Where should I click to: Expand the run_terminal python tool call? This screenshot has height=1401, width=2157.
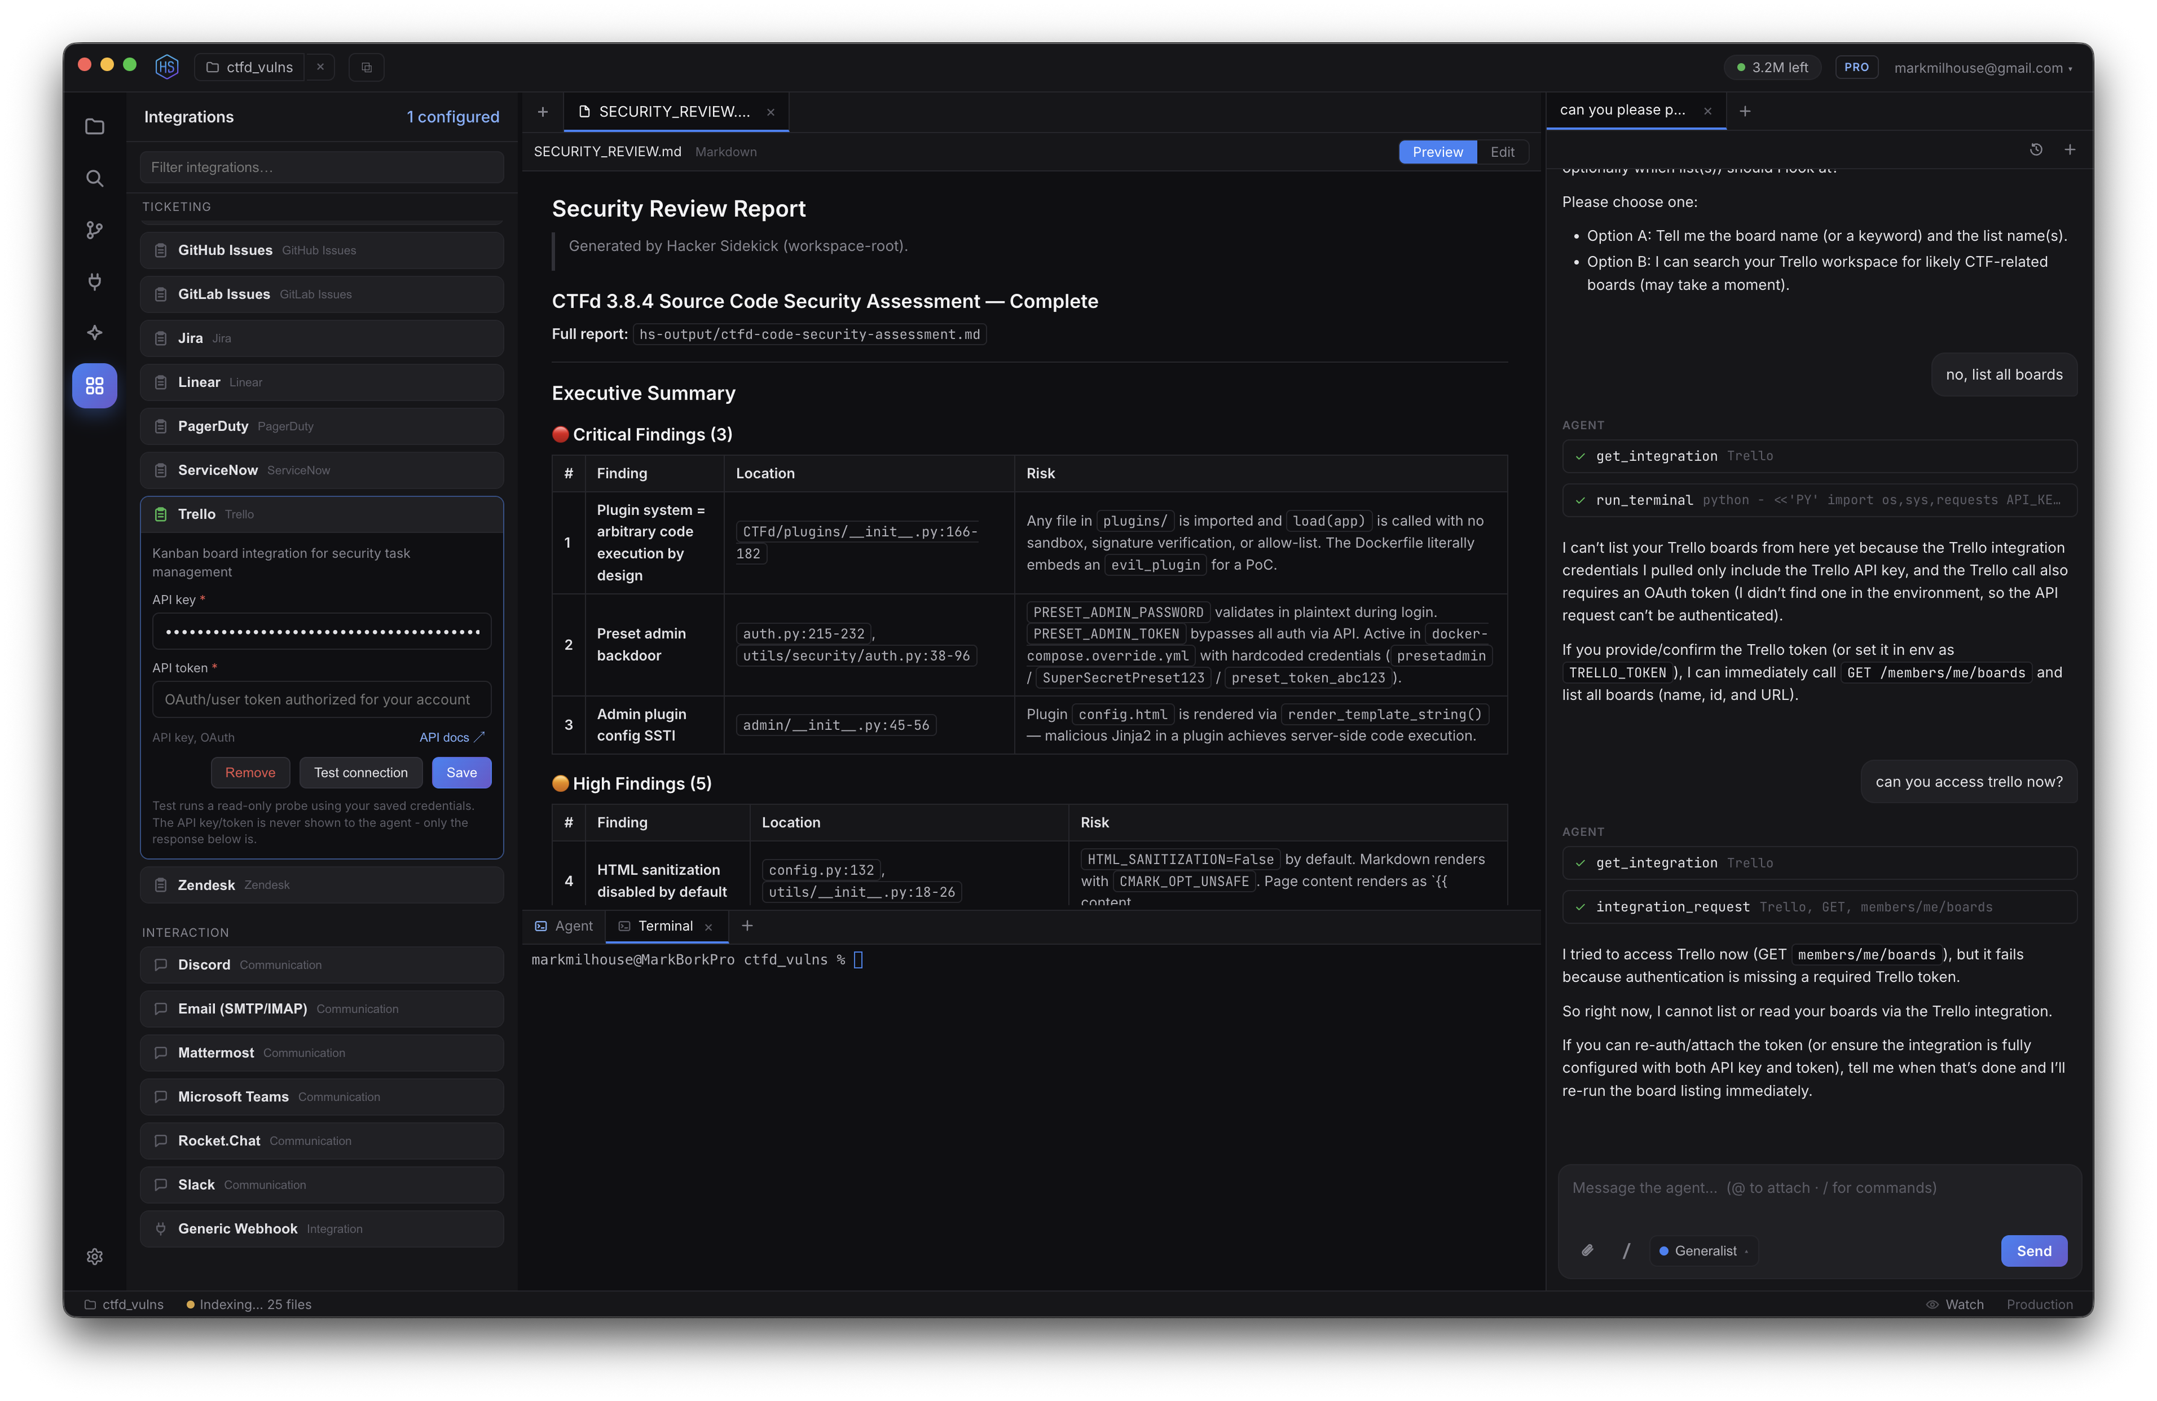[x=1820, y=500]
